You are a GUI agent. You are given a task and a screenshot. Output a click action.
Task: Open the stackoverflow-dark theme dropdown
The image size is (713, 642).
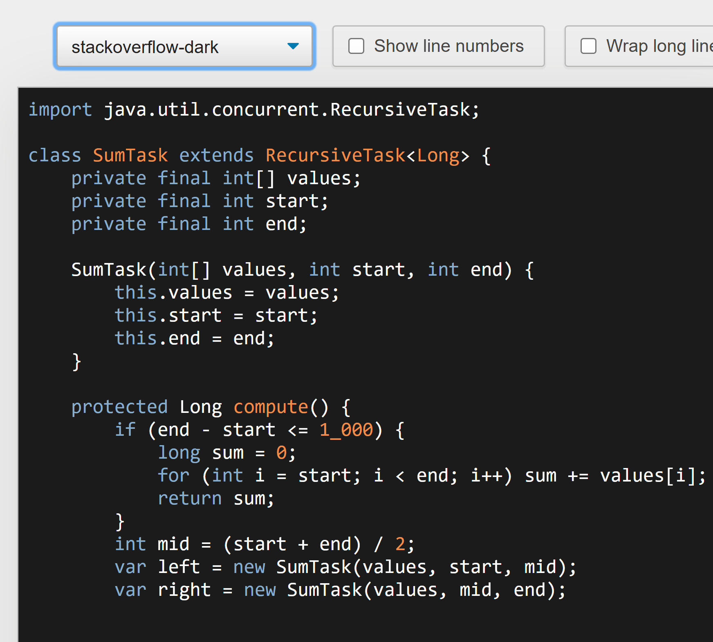184,46
